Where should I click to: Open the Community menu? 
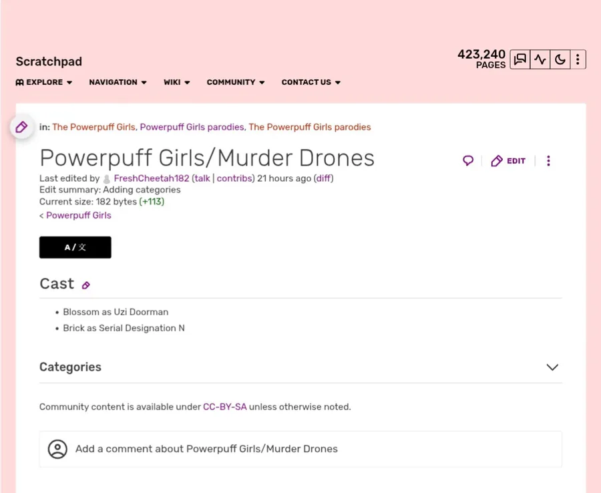point(236,82)
